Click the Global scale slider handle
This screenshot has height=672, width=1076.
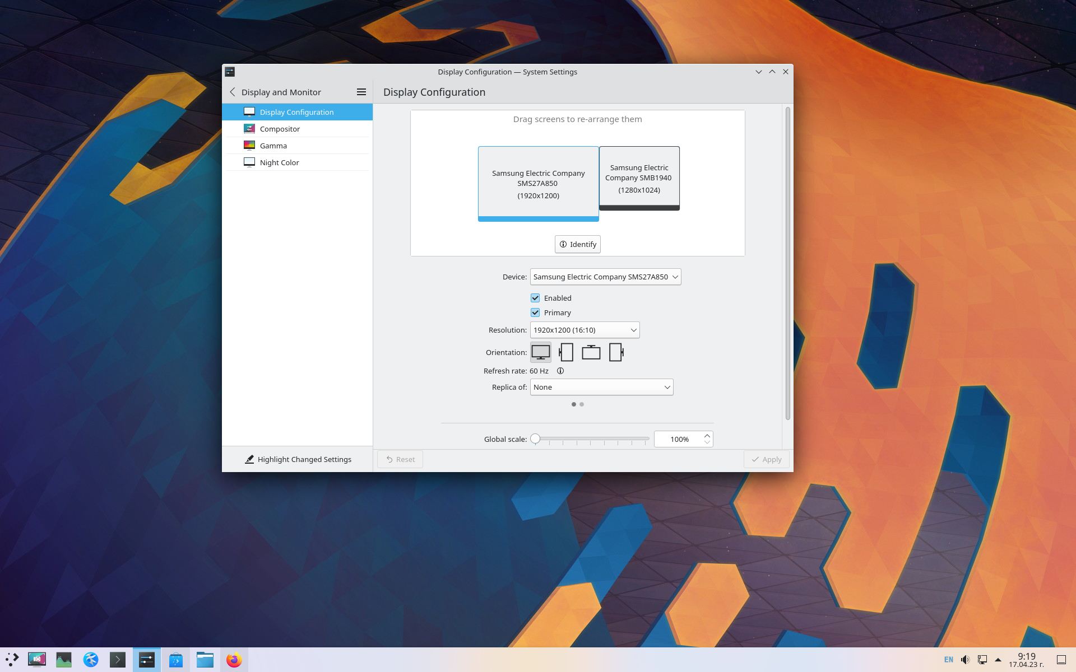click(x=535, y=439)
